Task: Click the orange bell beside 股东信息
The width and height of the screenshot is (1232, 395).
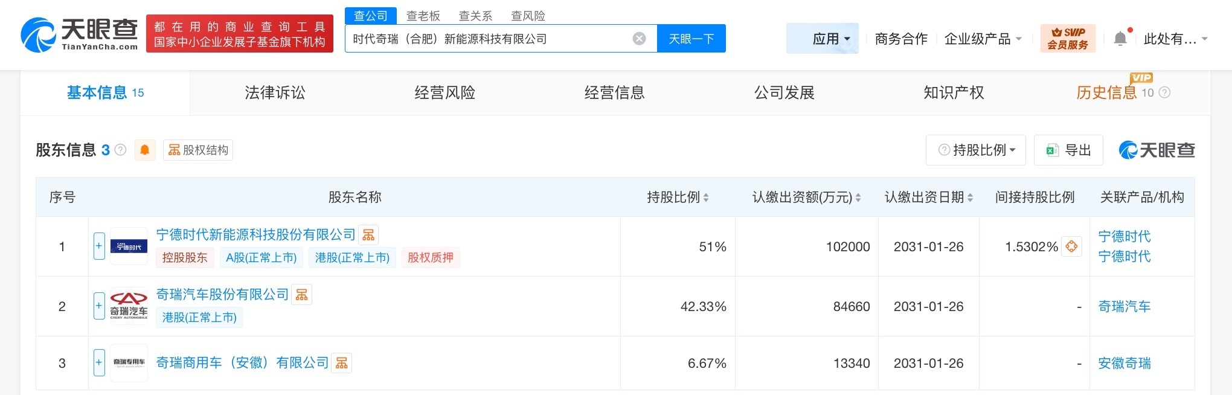Action: [x=145, y=150]
